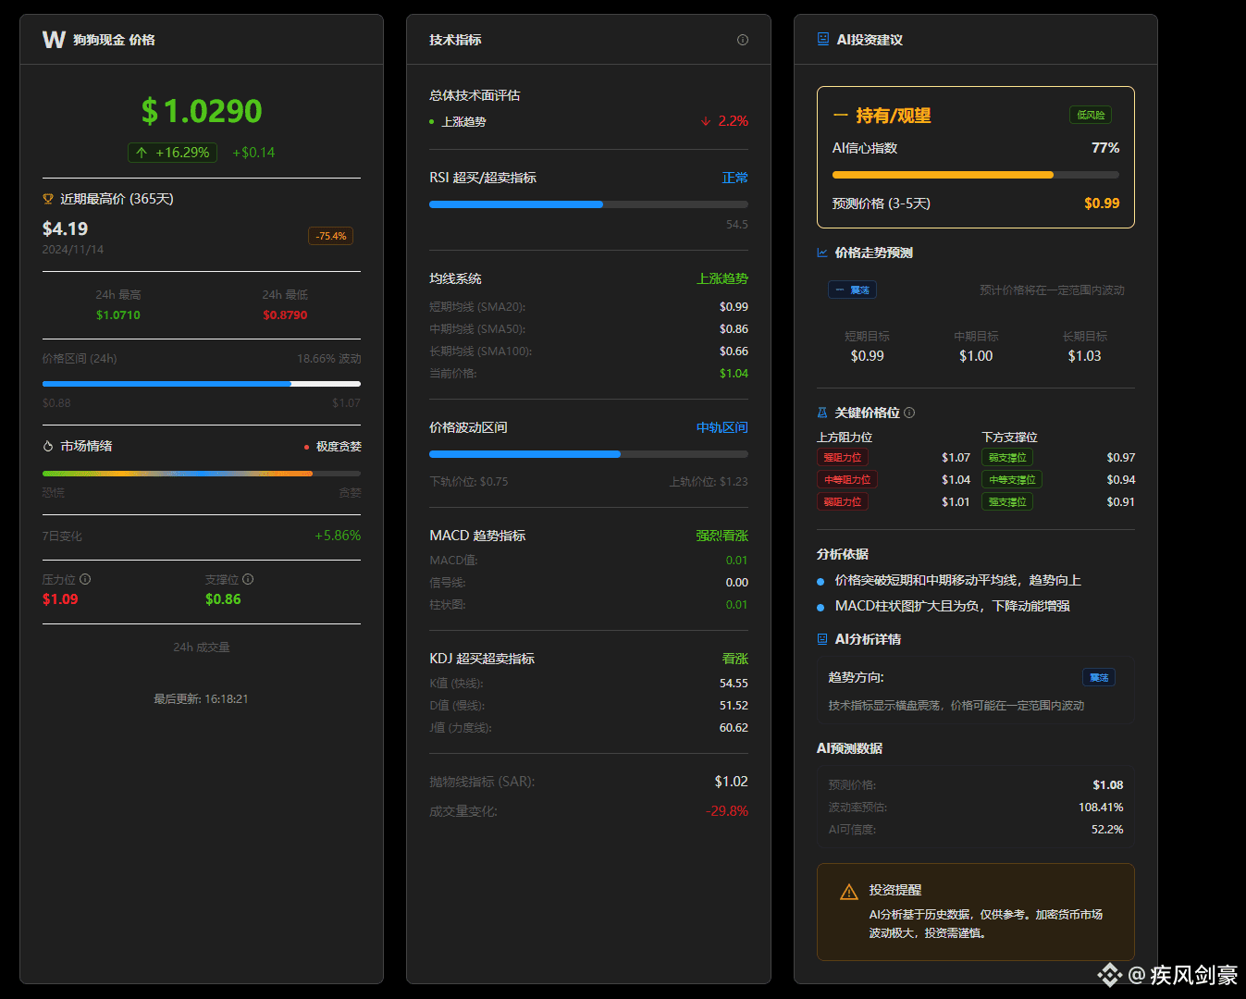The width and height of the screenshot is (1246, 999).
Task: Click the info icon after 关键价格位
Action: 909,413
